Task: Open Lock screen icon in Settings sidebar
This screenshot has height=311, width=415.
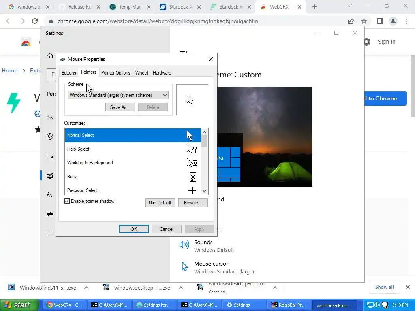Action: 50,156
